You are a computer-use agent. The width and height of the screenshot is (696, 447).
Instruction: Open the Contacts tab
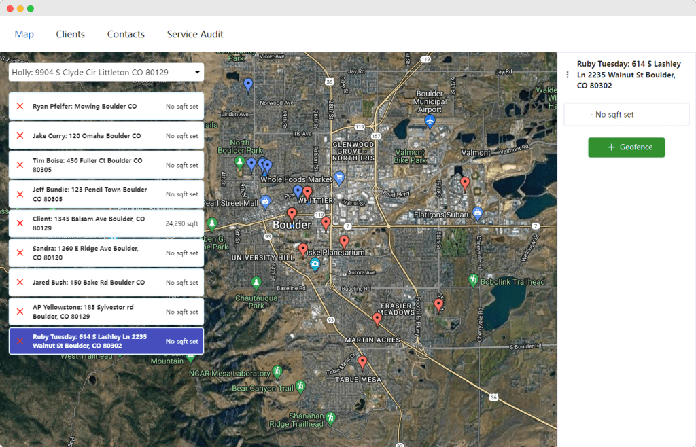coord(126,34)
